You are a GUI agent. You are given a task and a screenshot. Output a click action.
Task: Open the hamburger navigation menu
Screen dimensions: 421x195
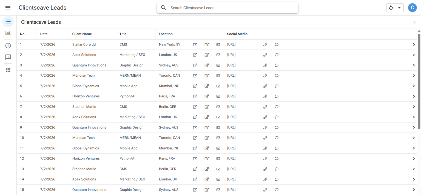(x=8, y=8)
